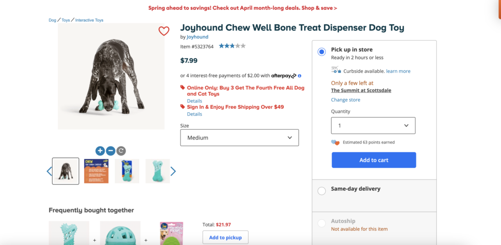Open Details under the Buy 3 promotion
The image size is (501, 245).
point(194,101)
